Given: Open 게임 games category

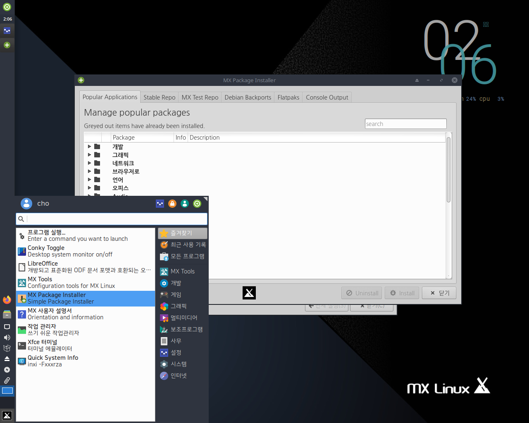Looking at the screenshot, I should 182,295.
